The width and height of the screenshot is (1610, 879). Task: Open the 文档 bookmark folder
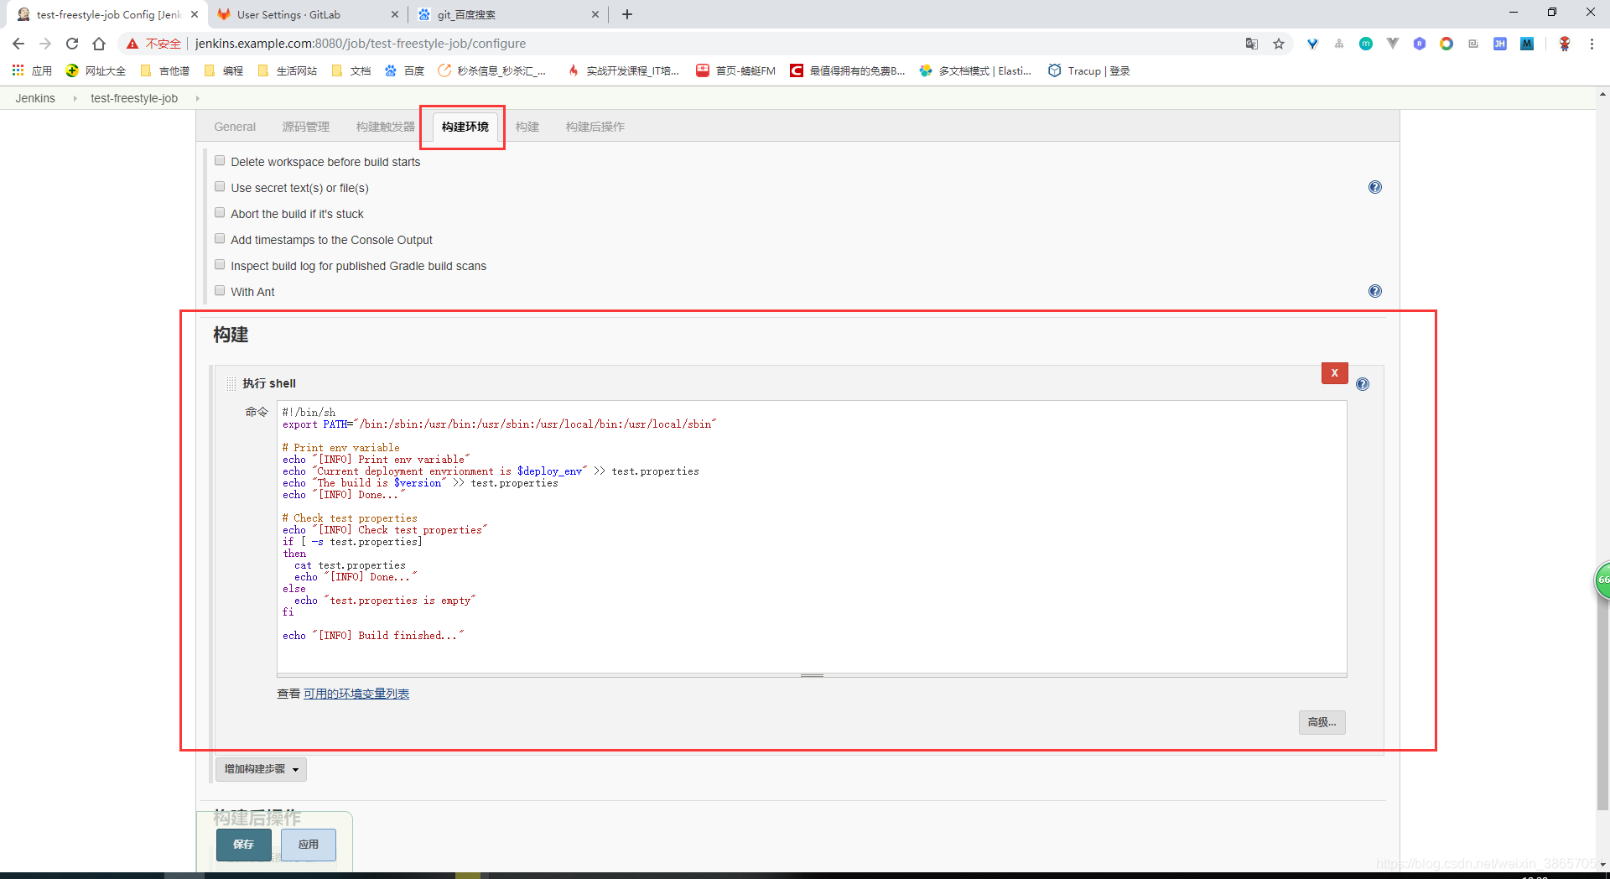pyautogui.click(x=351, y=70)
